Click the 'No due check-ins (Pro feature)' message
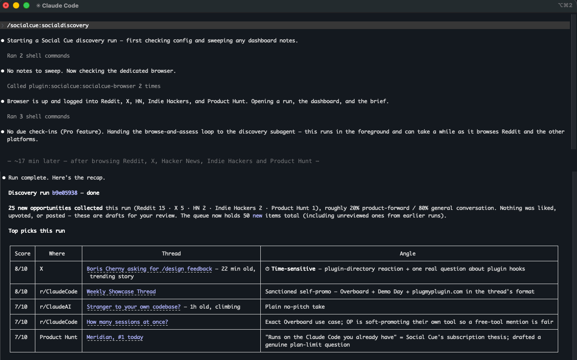The image size is (577, 360). point(286,135)
